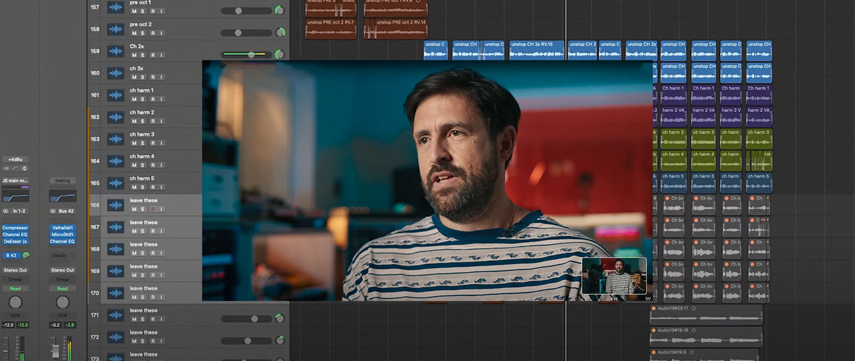855x361 pixels.
Task: Select the Audio19#20.11 audio region
Action: (x=706, y=315)
